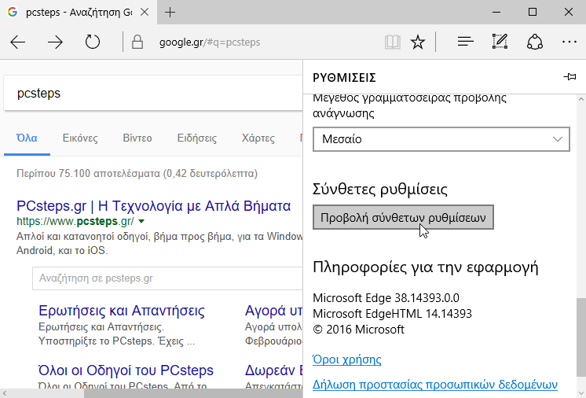Minimize the Edge window
Image resolution: width=586 pixels, height=398 pixels.
click(496, 13)
